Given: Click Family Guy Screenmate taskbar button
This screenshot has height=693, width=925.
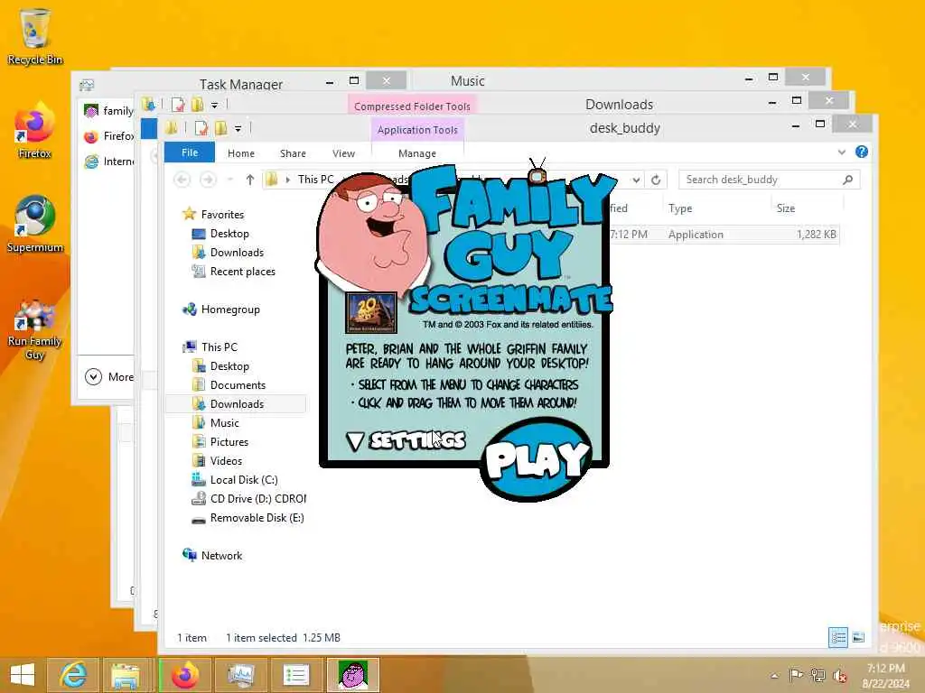Looking at the screenshot, I should point(353,675).
